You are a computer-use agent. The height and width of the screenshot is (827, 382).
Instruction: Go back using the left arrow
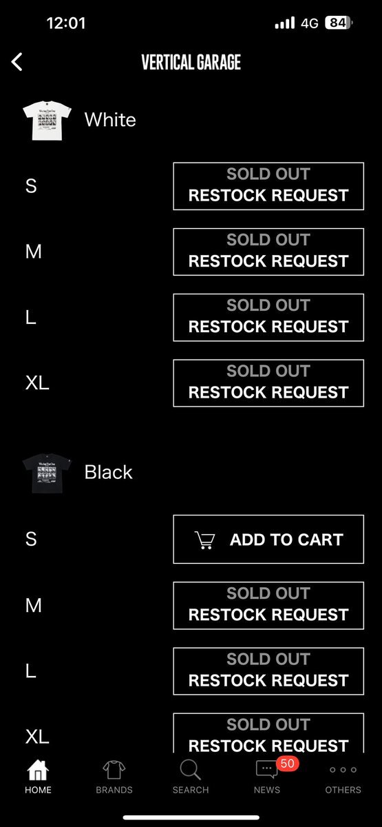tap(17, 62)
